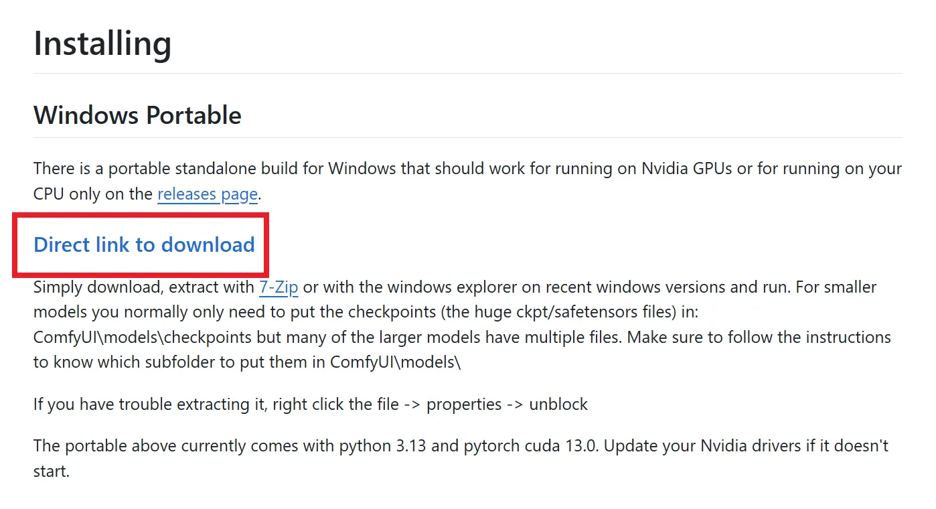Click the divider line under Installing heading
The width and height of the screenshot is (936, 509).
click(467, 73)
